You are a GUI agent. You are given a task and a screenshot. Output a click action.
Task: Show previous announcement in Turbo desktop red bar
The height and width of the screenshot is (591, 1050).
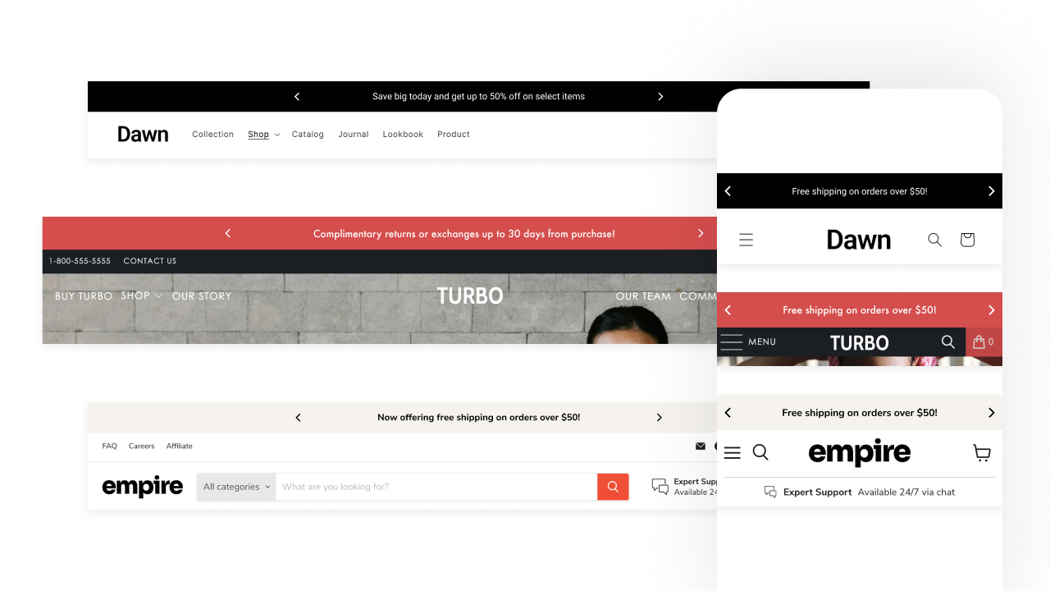228,234
